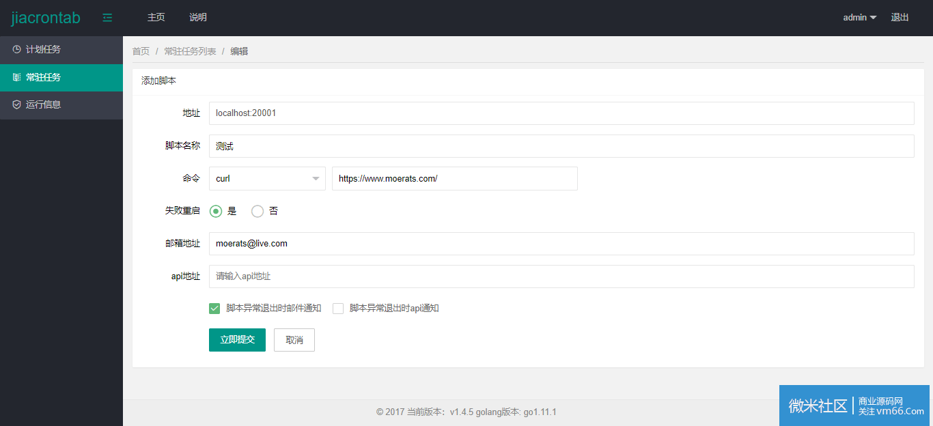933x426 pixels.
Task: Click the command arguments URL field
Action: pos(455,179)
